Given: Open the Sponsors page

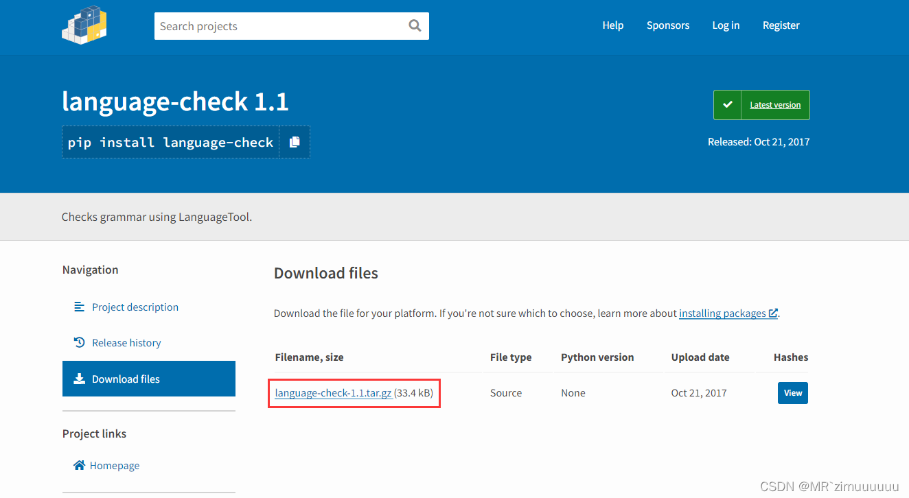Looking at the screenshot, I should (668, 25).
